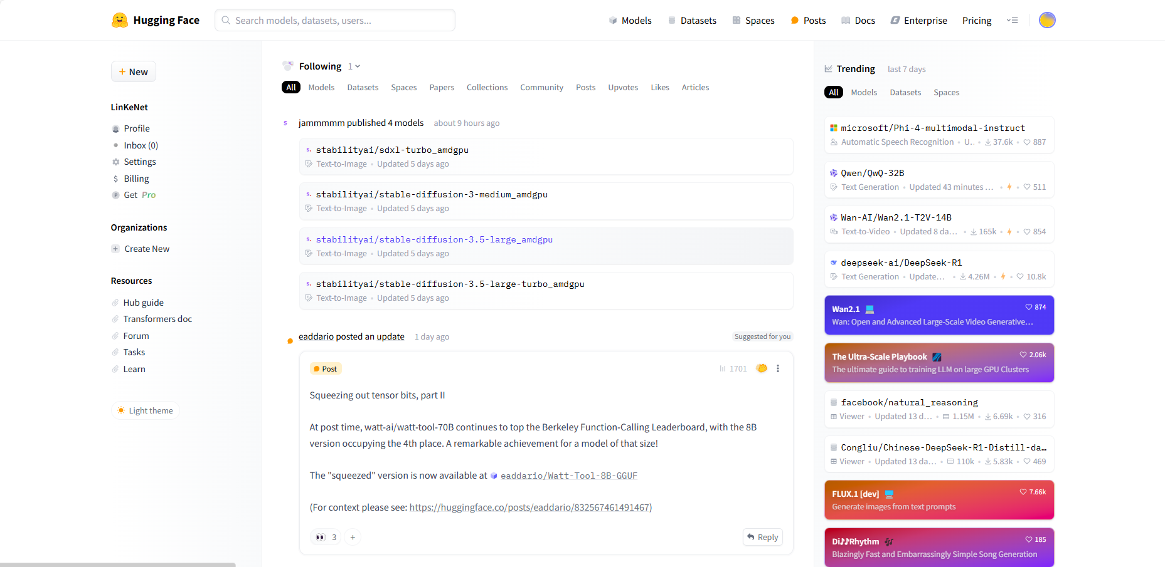The height and width of the screenshot is (567, 1165).
Task: Click the Profile sidebar icon
Action: (115, 128)
